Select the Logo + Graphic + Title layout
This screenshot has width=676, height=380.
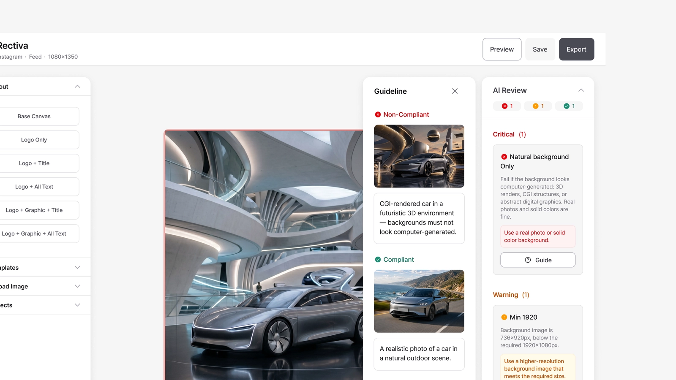pyautogui.click(x=34, y=210)
